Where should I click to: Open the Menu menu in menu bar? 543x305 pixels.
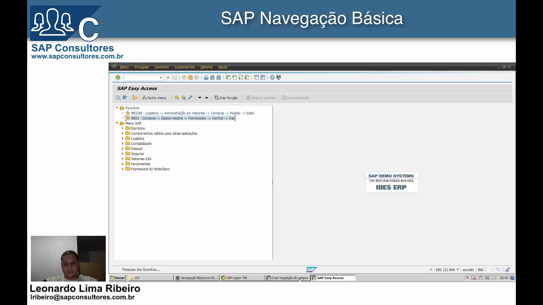click(x=124, y=67)
